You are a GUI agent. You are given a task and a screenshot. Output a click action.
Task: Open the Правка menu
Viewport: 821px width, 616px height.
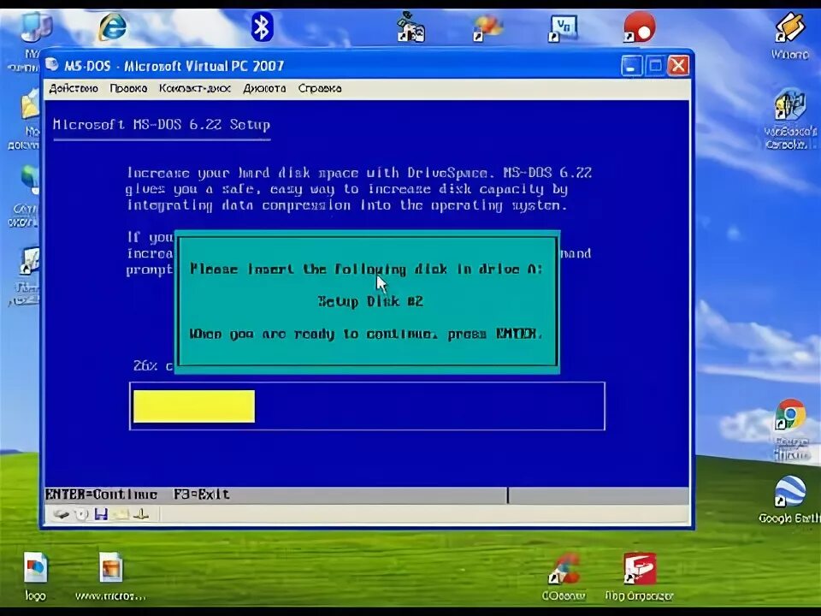pyautogui.click(x=128, y=88)
